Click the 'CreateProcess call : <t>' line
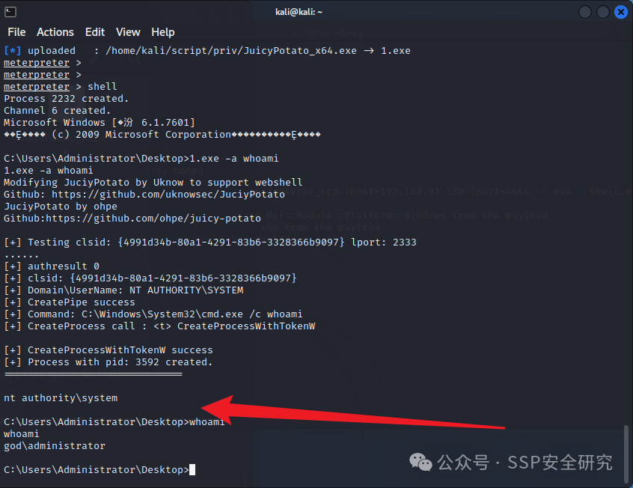Screen dimensions: 633x488 pos(159,326)
